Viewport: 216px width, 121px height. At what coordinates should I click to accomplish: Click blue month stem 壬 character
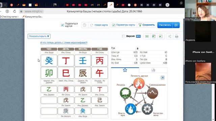[83, 61]
